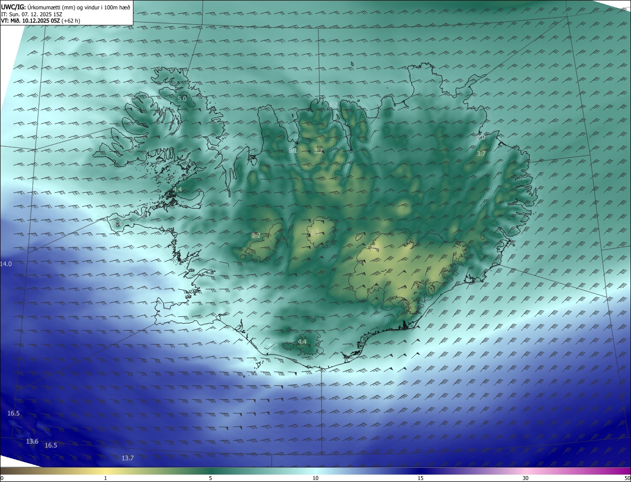
Task: Click the legend tick label 15
Action: tap(421, 478)
